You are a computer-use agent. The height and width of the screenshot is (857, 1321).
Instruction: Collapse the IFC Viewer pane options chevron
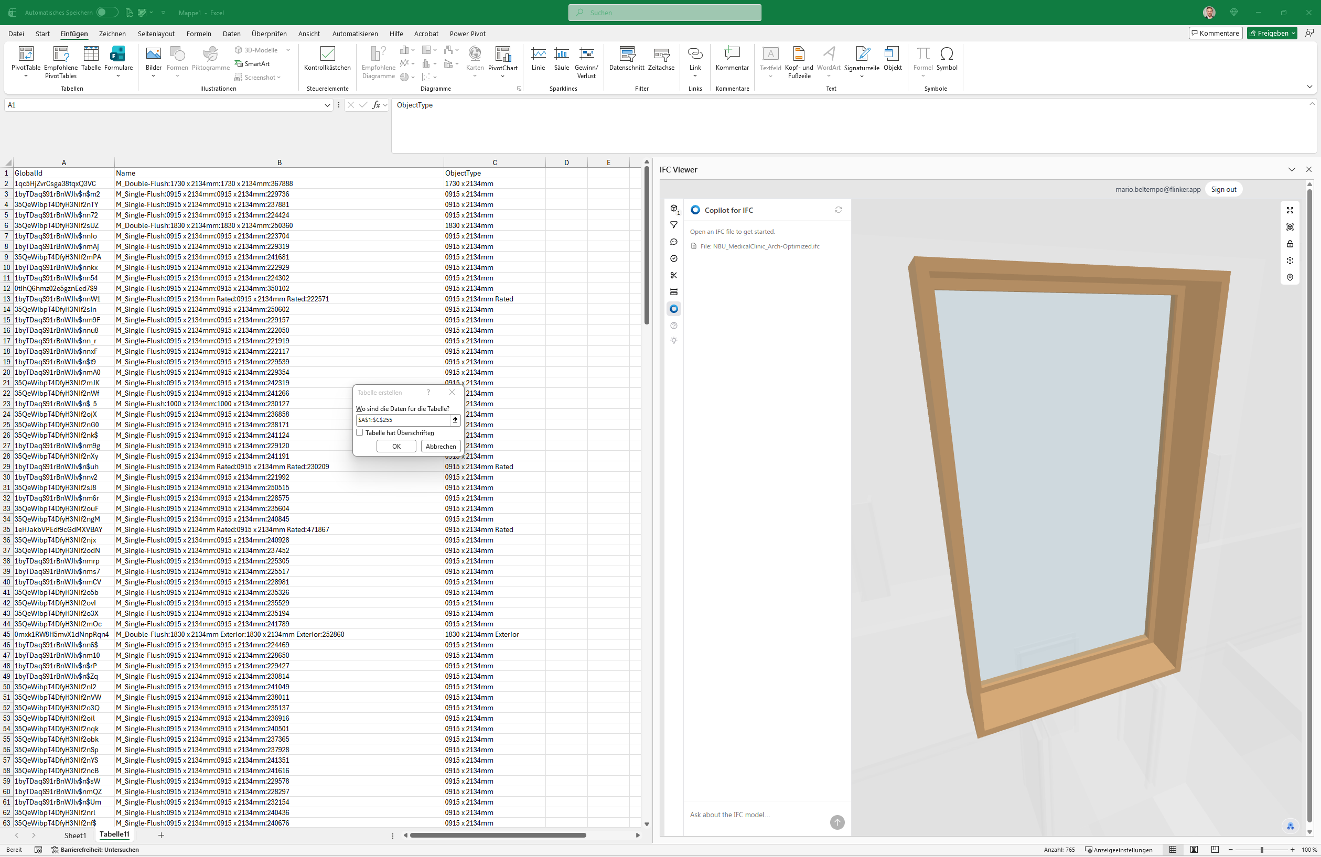(x=1291, y=170)
